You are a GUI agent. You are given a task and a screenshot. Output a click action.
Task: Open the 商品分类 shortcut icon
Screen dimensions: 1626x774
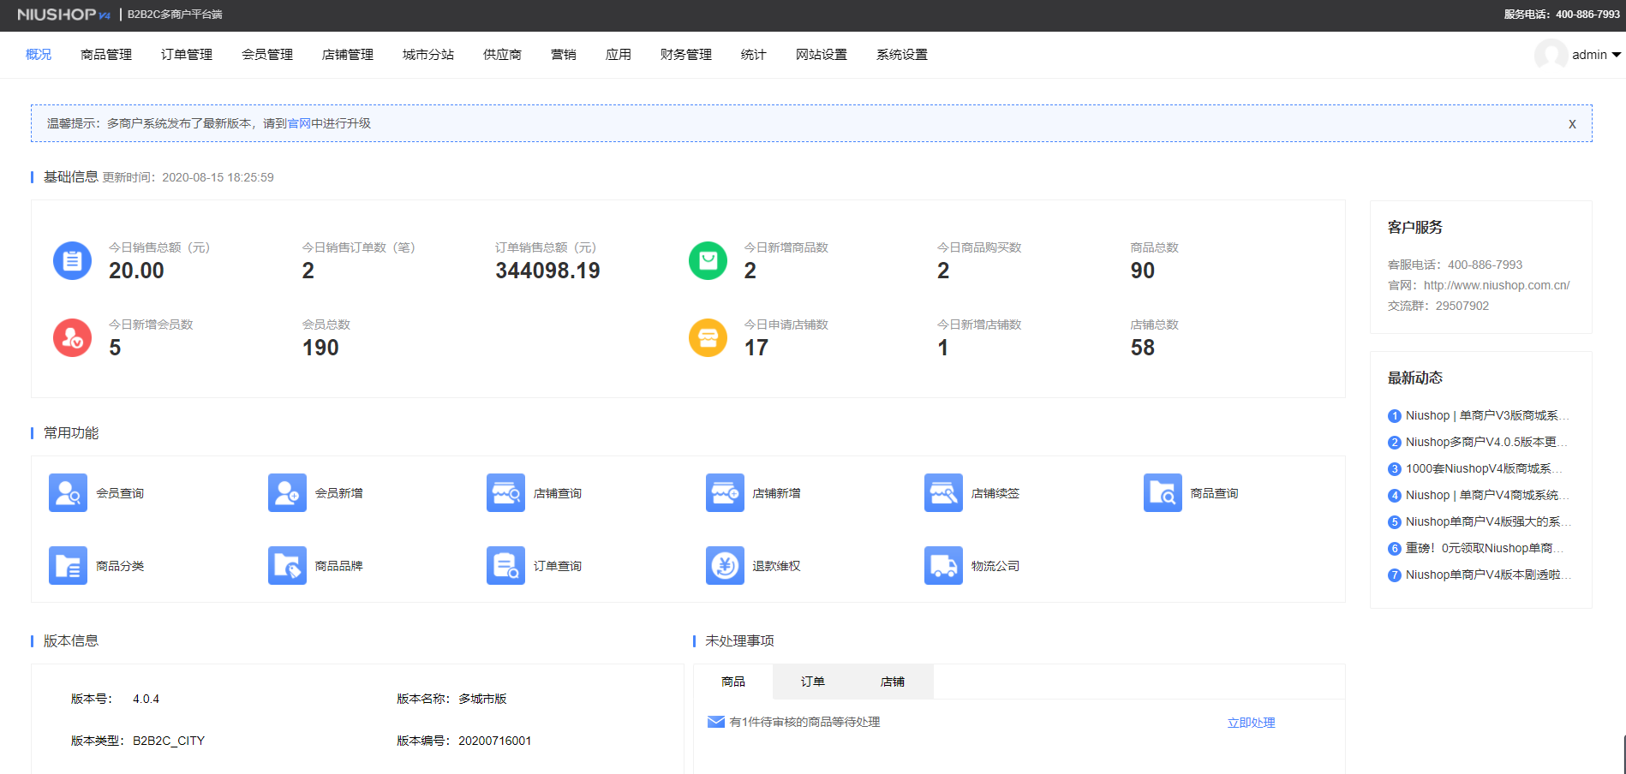[x=68, y=566]
